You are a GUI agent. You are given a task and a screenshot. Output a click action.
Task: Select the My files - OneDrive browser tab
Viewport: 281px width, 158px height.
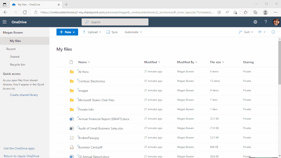point(36,5)
